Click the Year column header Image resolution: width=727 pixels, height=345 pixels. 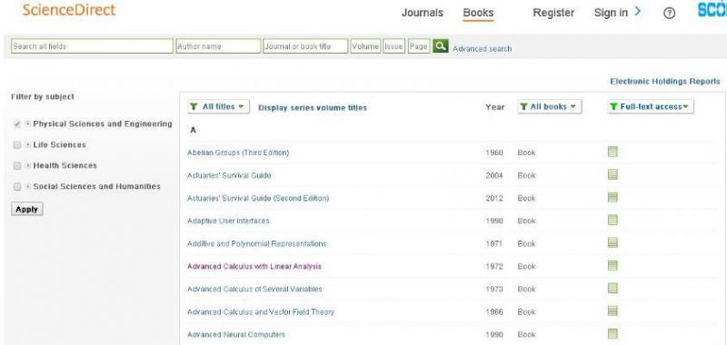pyautogui.click(x=494, y=107)
